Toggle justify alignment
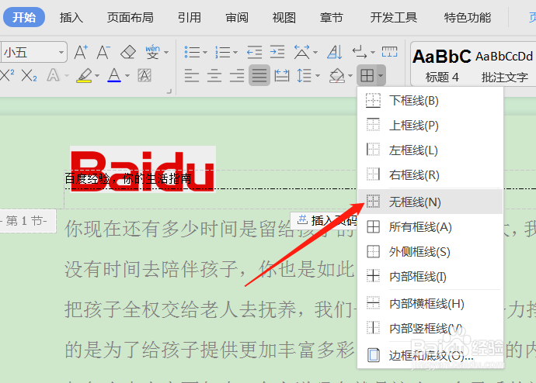 pos(259,75)
